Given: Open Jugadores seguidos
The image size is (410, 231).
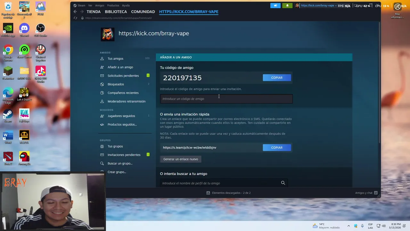Looking at the screenshot, I should click(x=121, y=116).
